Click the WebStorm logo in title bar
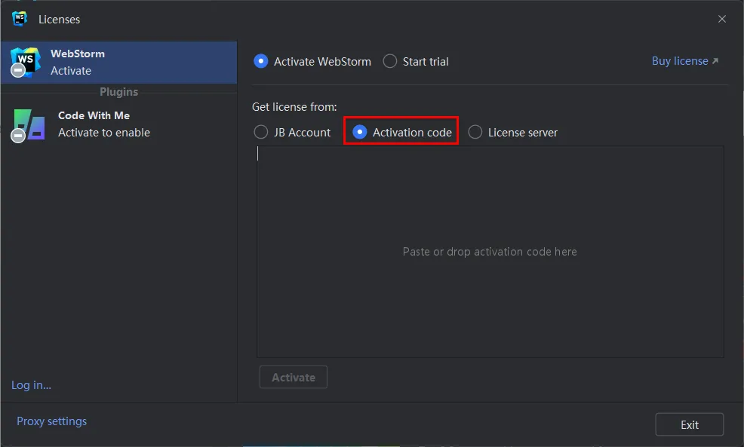Viewport: 744px width, 447px height. pyautogui.click(x=20, y=19)
